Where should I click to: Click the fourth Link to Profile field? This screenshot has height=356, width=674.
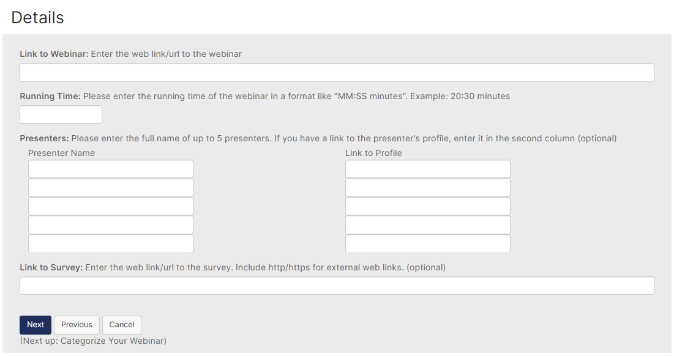[x=427, y=225]
